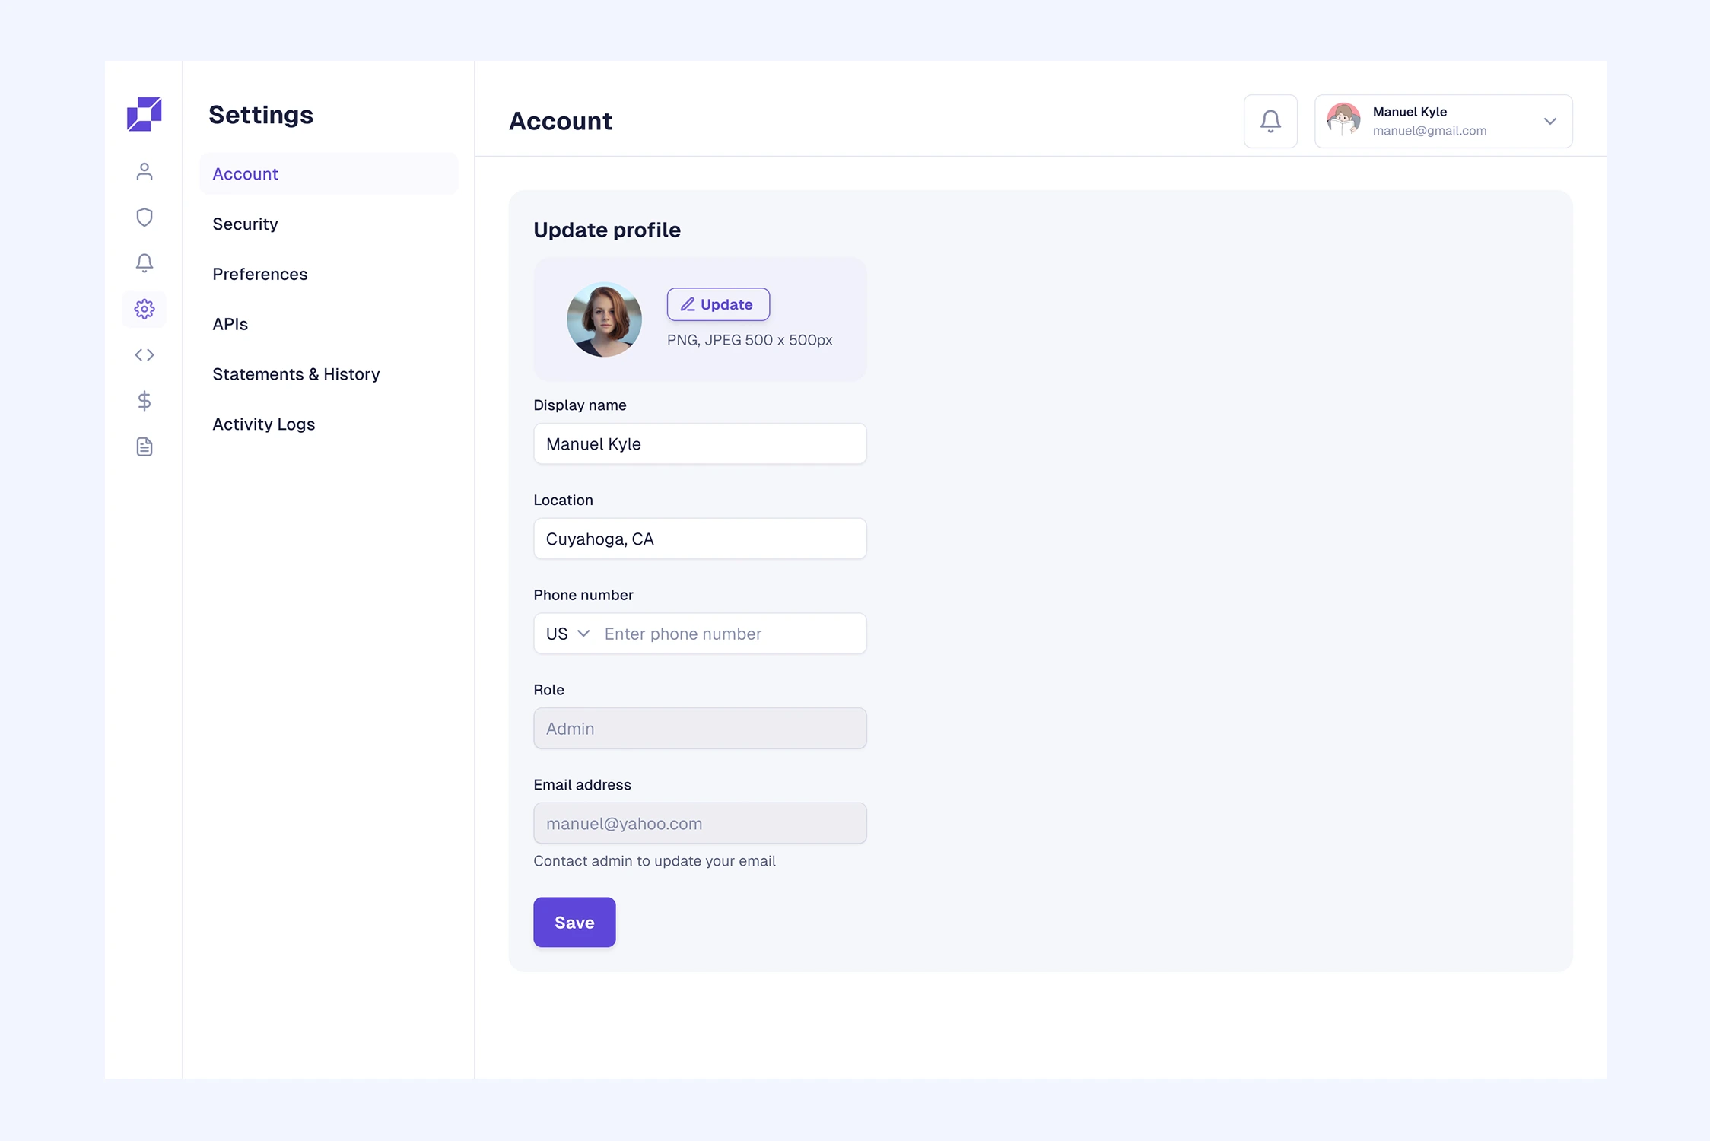Click the Display name input field
This screenshot has width=1710, height=1141.
(x=699, y=444)
